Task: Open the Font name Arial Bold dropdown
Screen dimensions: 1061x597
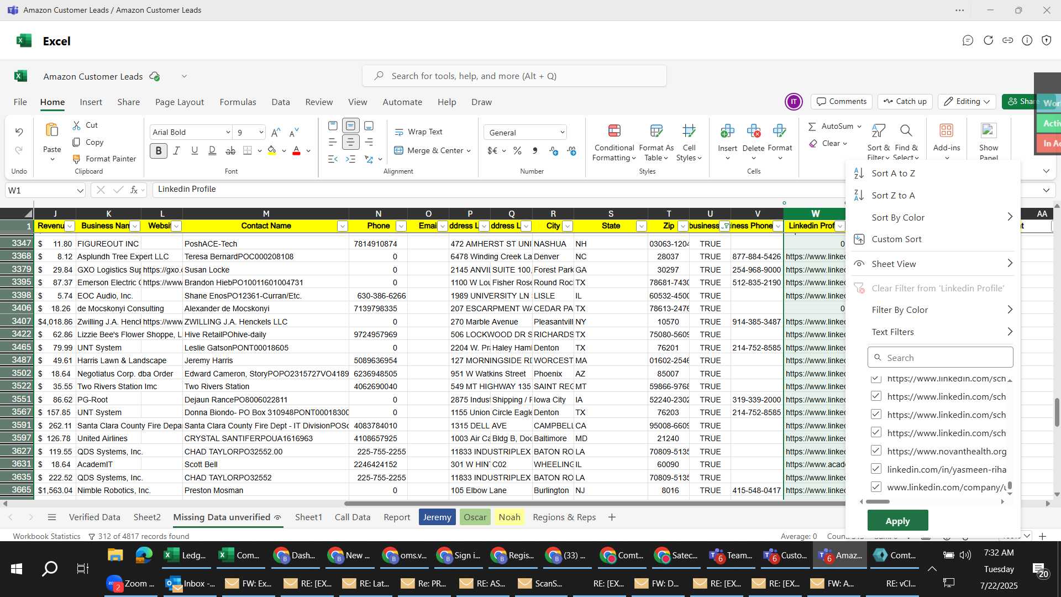Action: click(x=228, y=132)
